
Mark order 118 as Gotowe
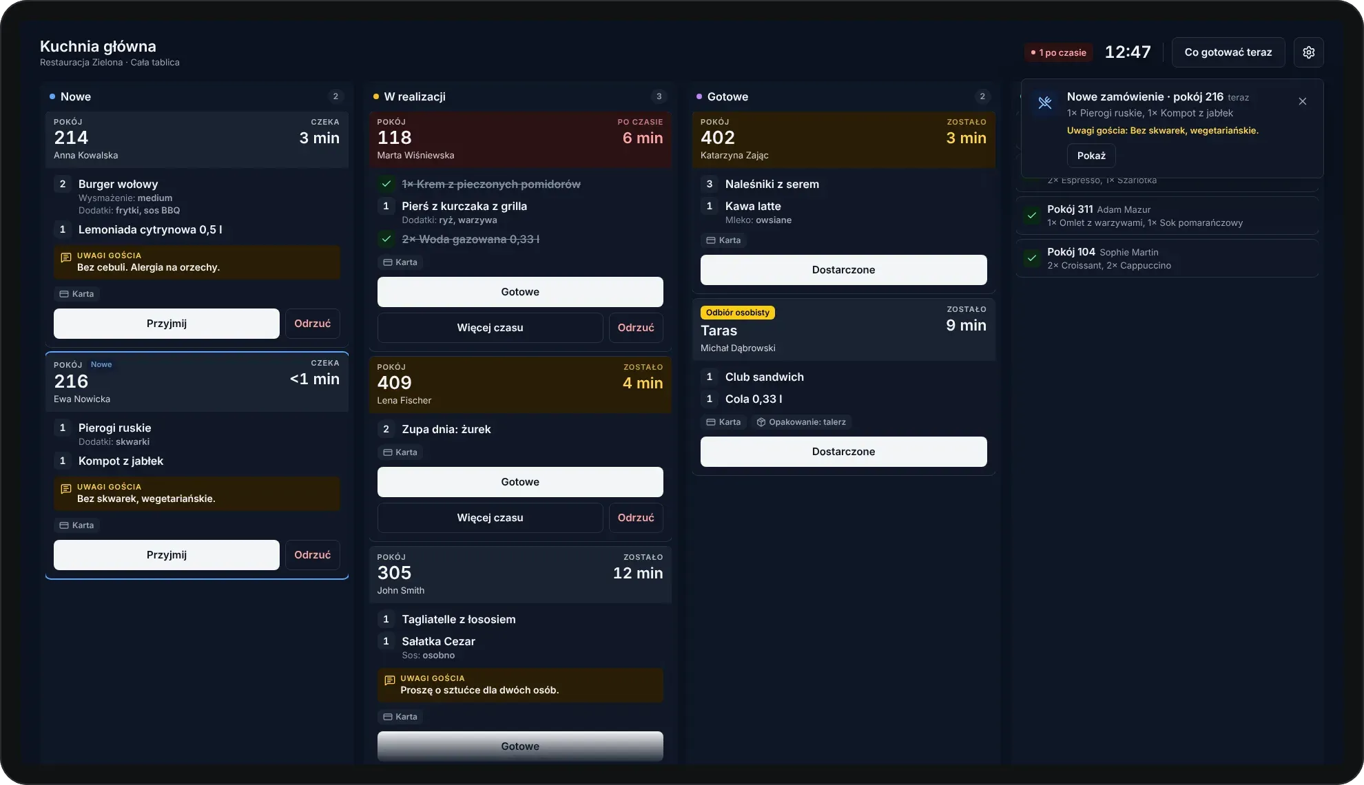coord(520,292)
